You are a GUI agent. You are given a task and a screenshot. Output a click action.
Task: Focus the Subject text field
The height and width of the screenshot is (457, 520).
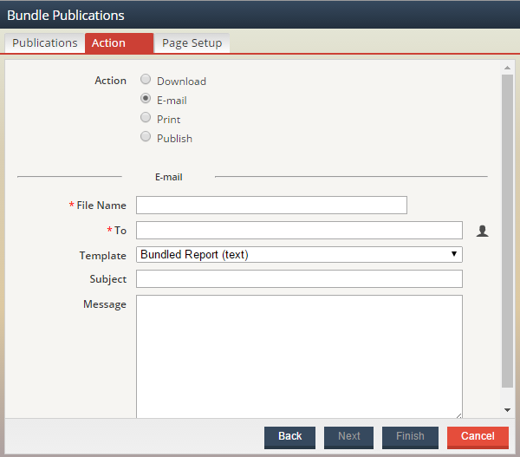point(299,278)
